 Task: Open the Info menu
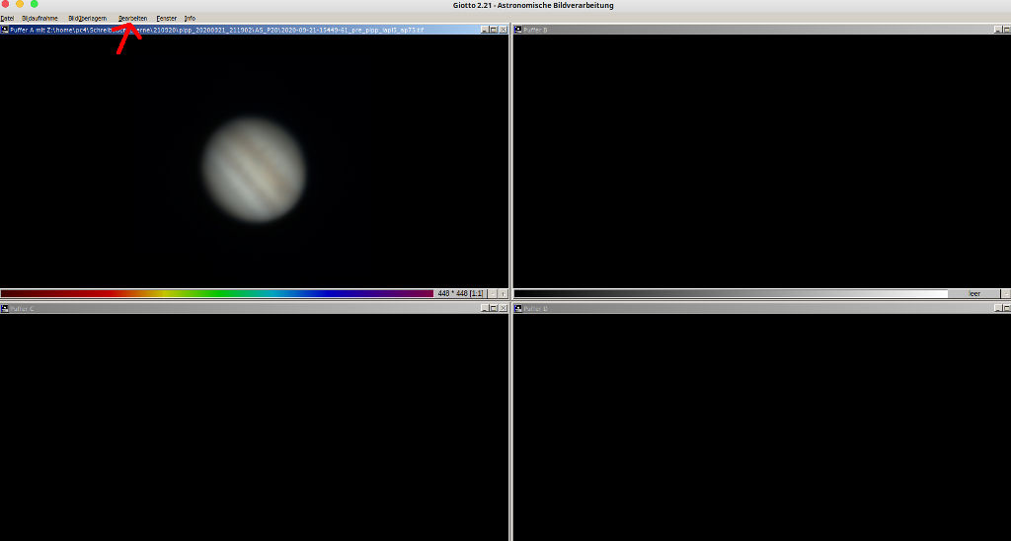[x=190, y=18]
